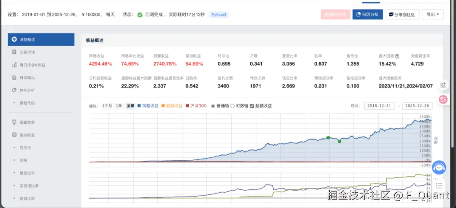Image resolution: width=456 pixels, height=208 pixels.
Task: Set chart zoom to 全部
Action: coord(130,106)
